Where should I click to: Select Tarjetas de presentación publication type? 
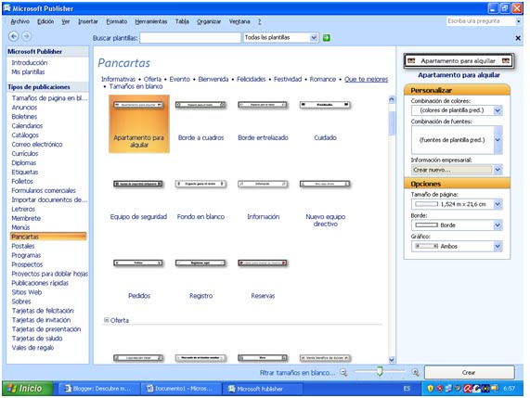[x=46, y=329]
